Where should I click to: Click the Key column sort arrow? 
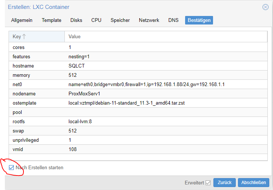click(24, 36)
